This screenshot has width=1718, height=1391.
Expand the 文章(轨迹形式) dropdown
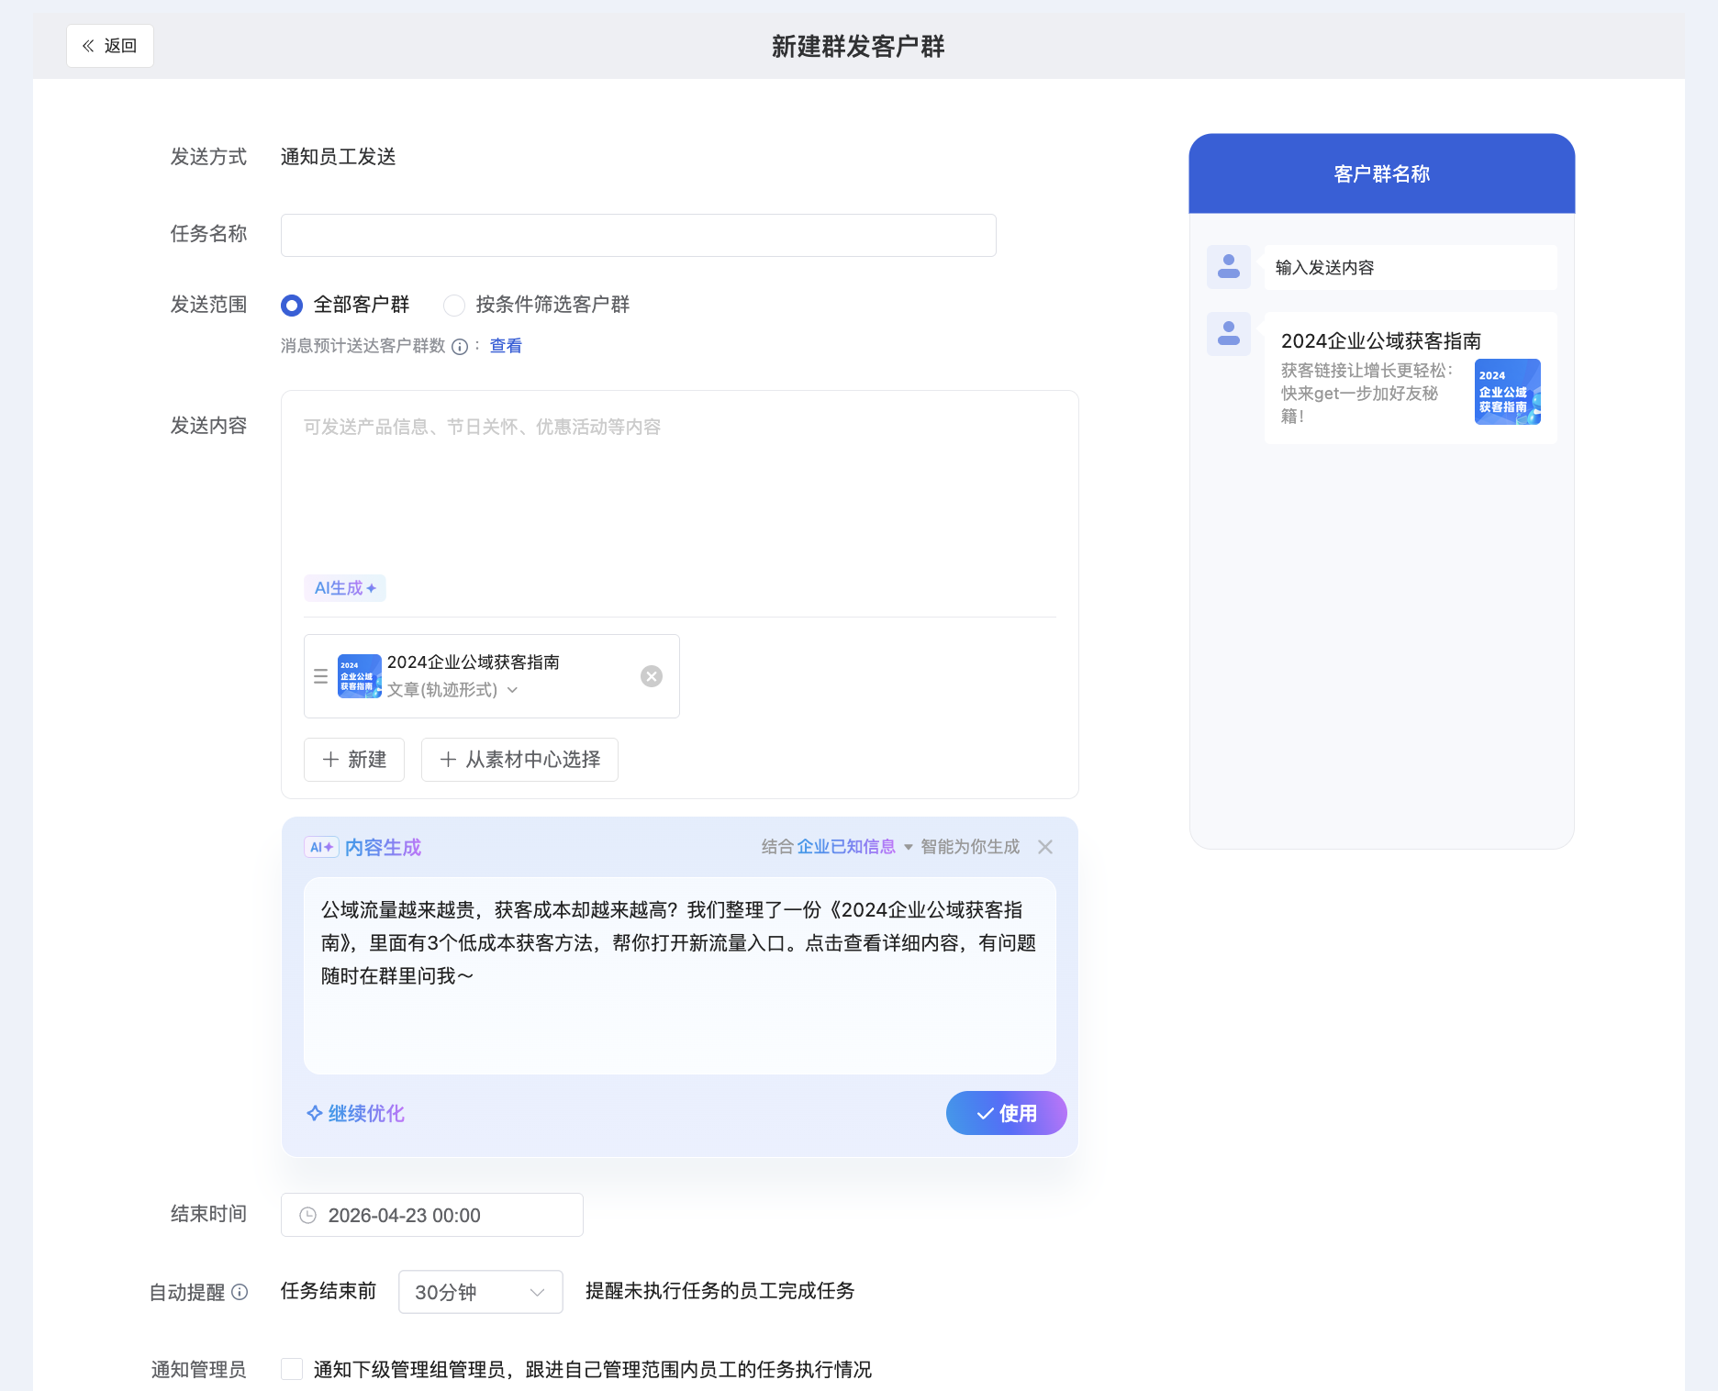pyautogui.click(x=452, y=690)
